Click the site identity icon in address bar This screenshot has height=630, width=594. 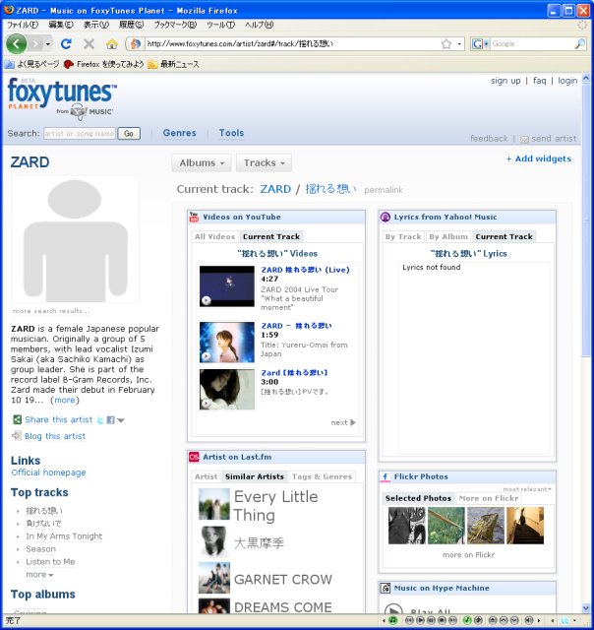click(136, 43)
